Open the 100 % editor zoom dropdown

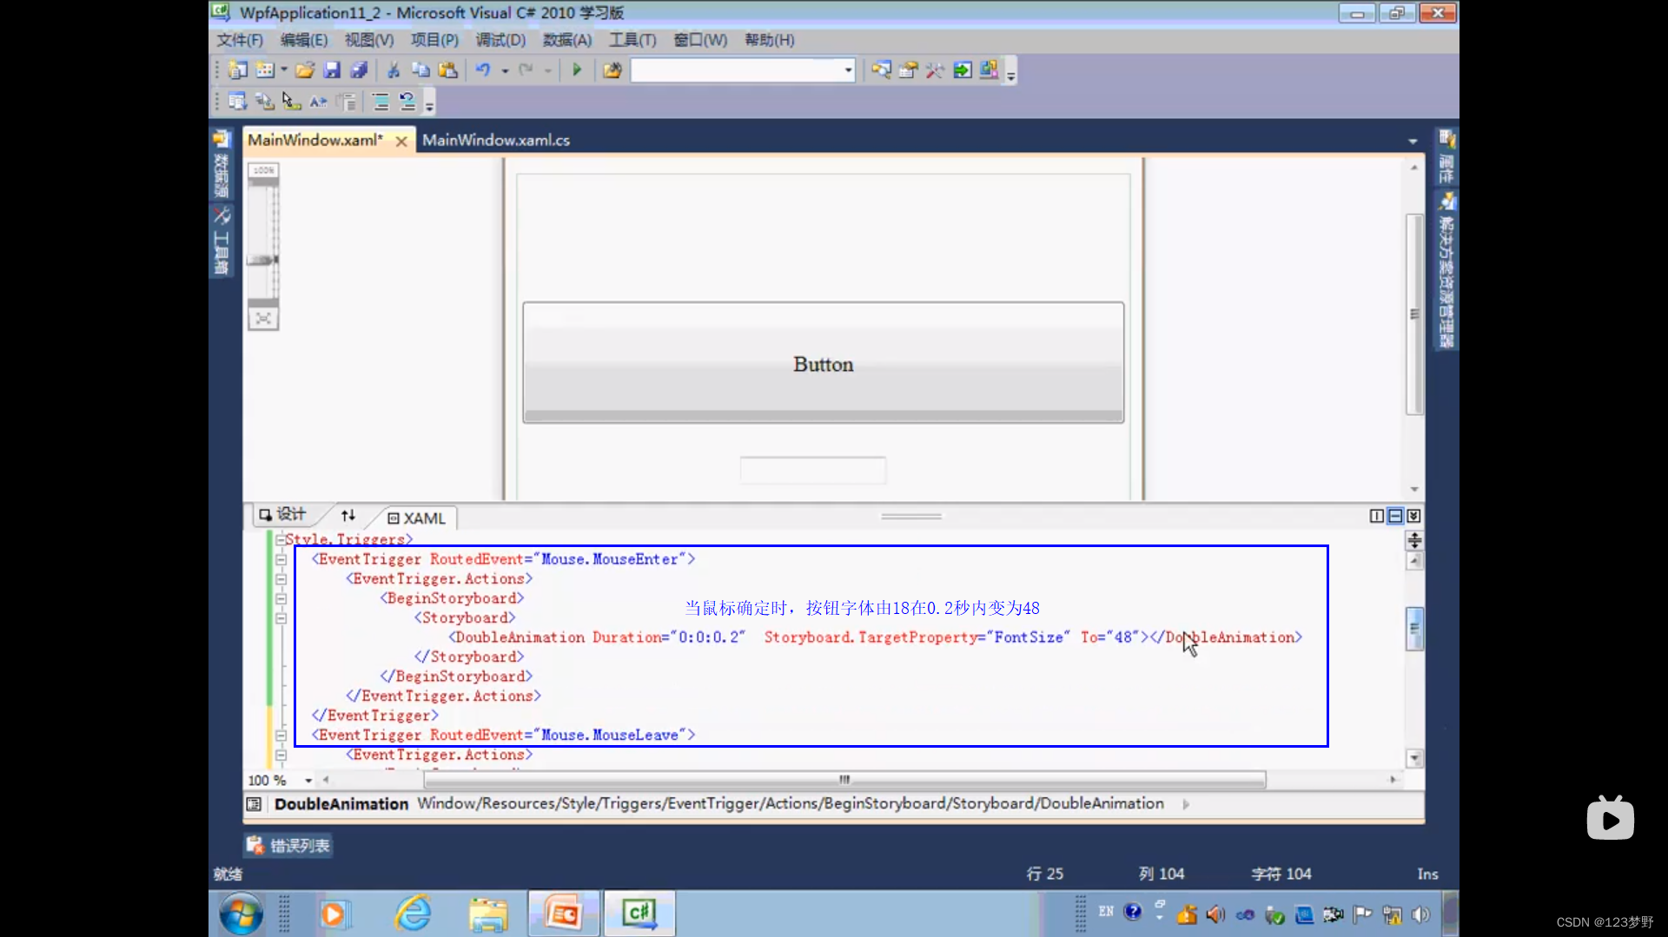pos(308,781)
